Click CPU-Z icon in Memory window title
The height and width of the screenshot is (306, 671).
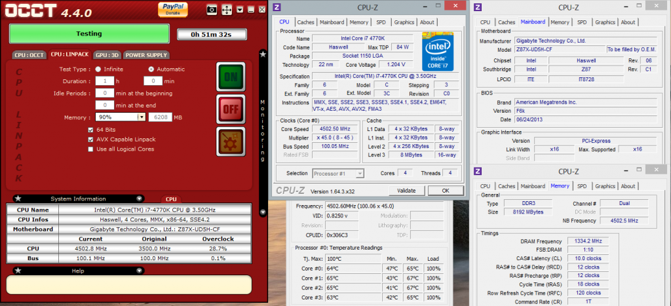478,171
